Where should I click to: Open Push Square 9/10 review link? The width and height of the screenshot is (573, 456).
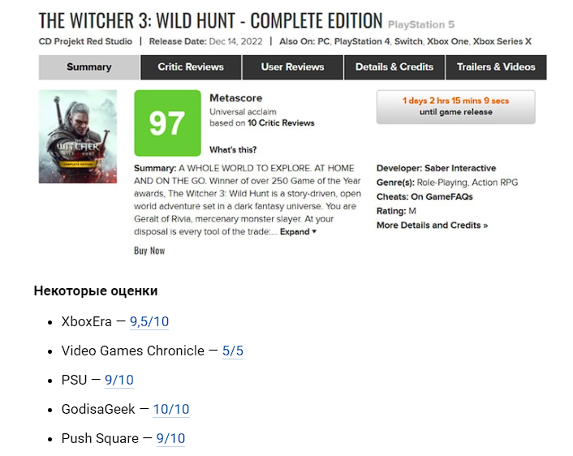(170, 439)
